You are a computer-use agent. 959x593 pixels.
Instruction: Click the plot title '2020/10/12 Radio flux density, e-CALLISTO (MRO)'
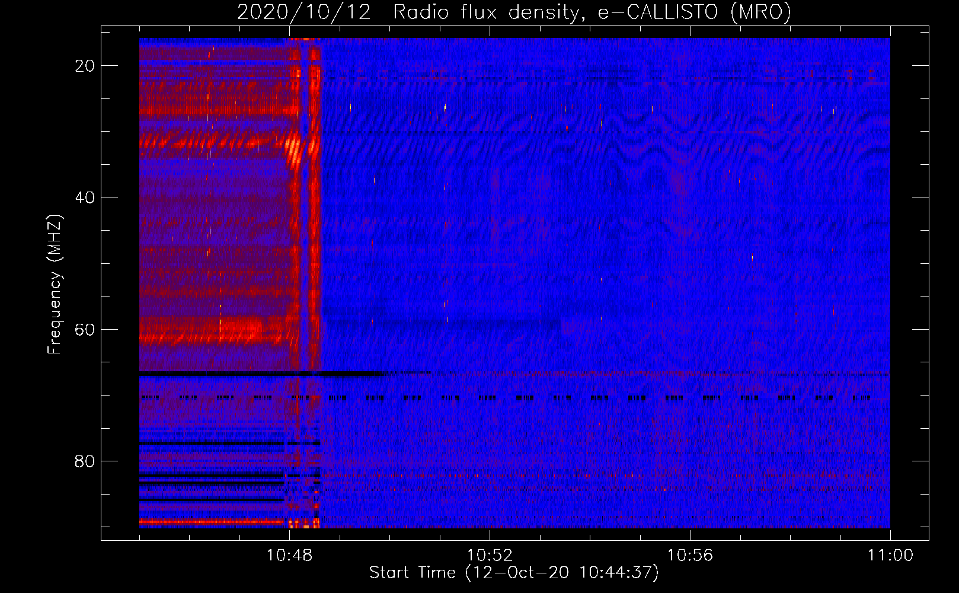tap(514, 12)
